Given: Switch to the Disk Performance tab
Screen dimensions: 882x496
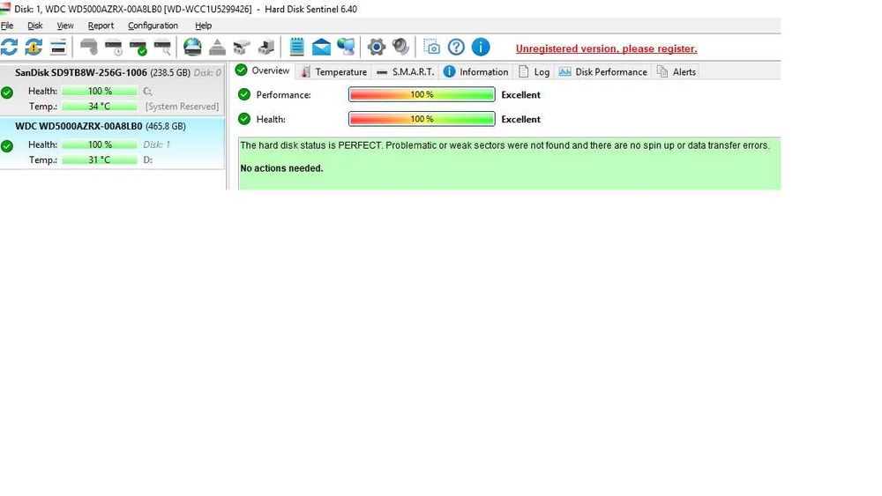Looking at the screenshot, I should [603, 71].
